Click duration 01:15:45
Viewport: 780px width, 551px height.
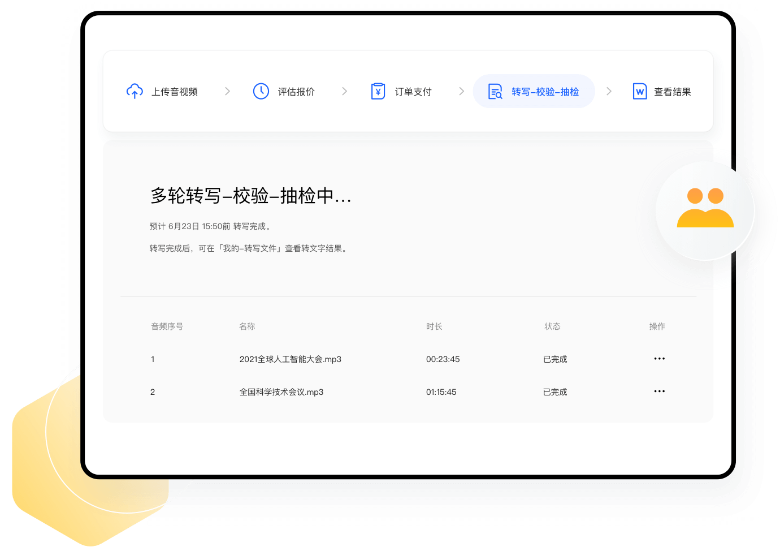click(441, 392)
